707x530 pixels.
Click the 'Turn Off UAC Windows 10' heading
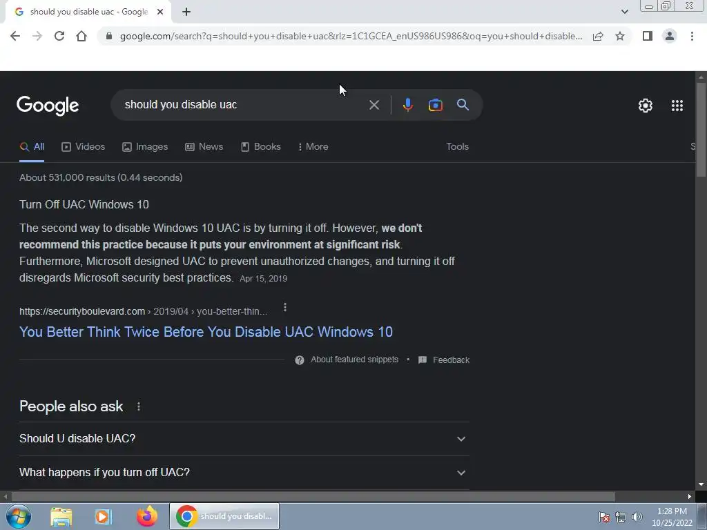pos(84,204)
